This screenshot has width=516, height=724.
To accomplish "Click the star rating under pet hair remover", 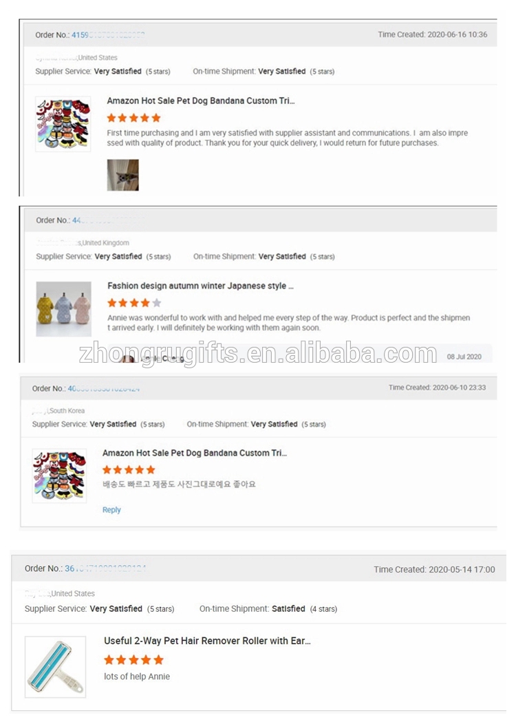I will click(134, 659).
